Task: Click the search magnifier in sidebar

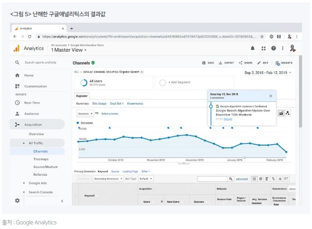Action: (x=18, y=63)
